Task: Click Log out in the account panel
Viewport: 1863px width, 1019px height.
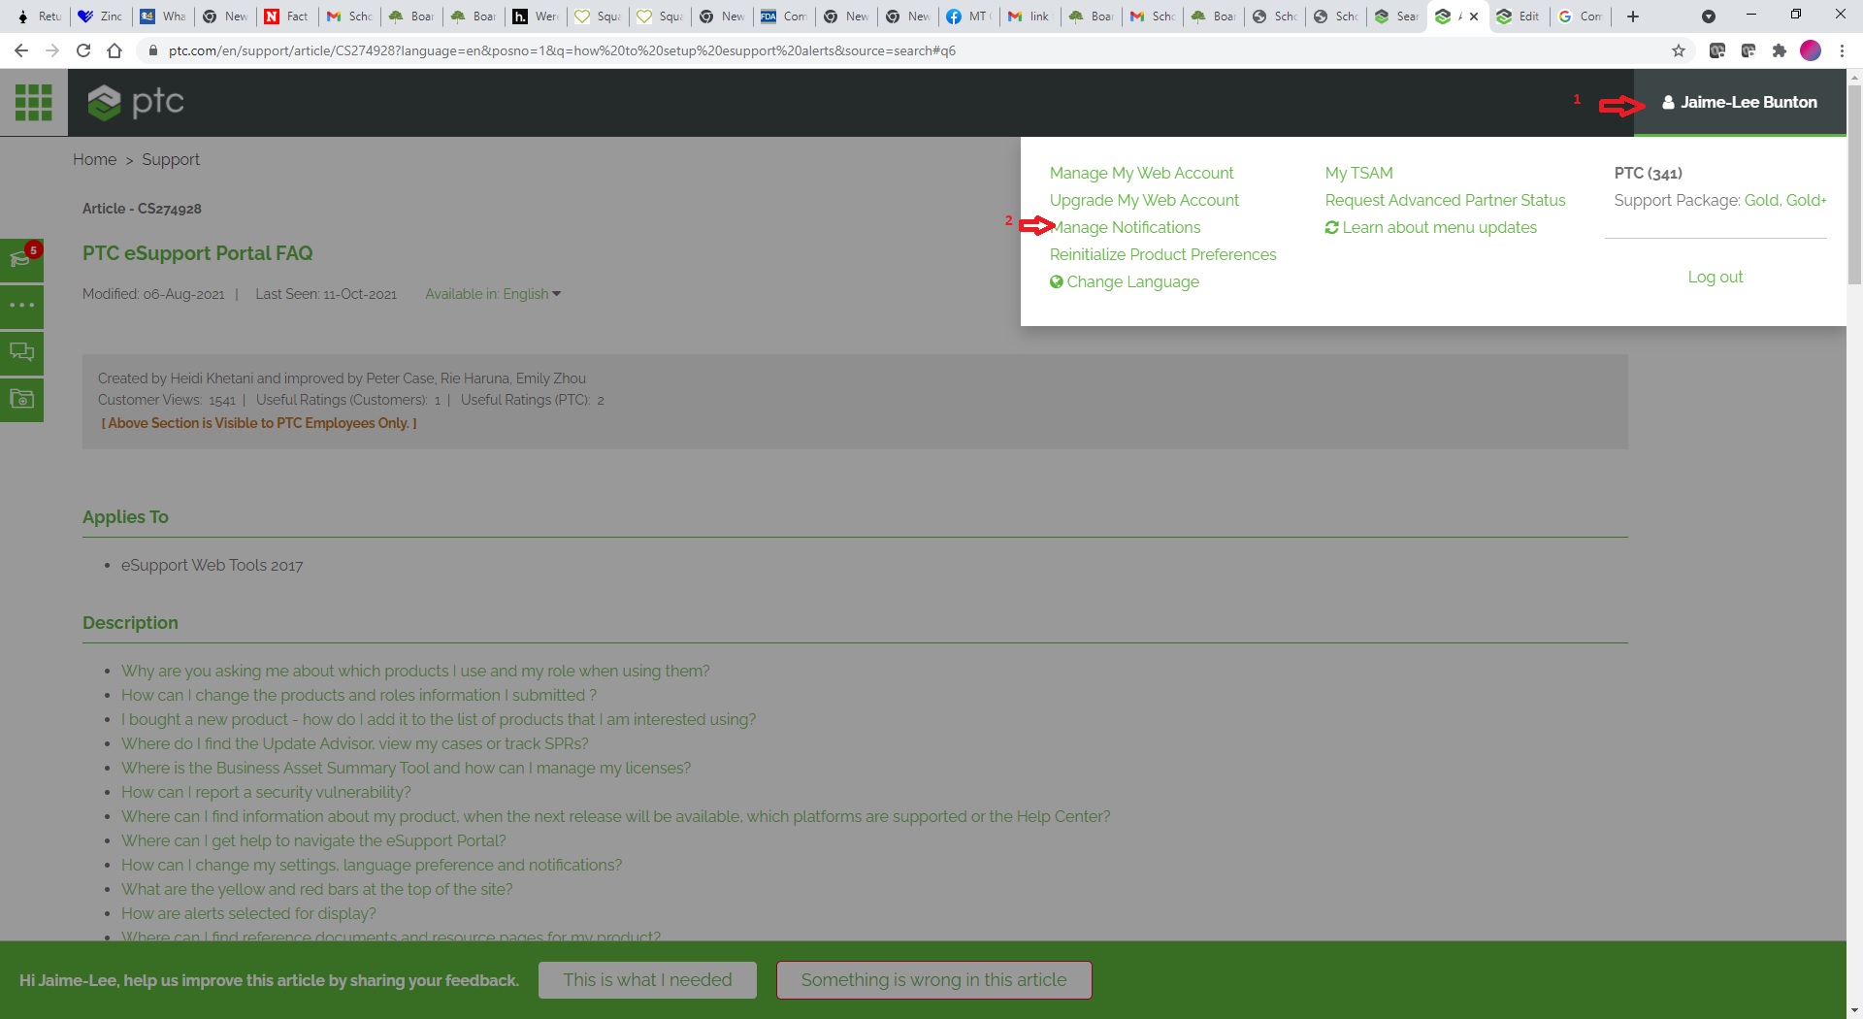Action: (1715, 277)
